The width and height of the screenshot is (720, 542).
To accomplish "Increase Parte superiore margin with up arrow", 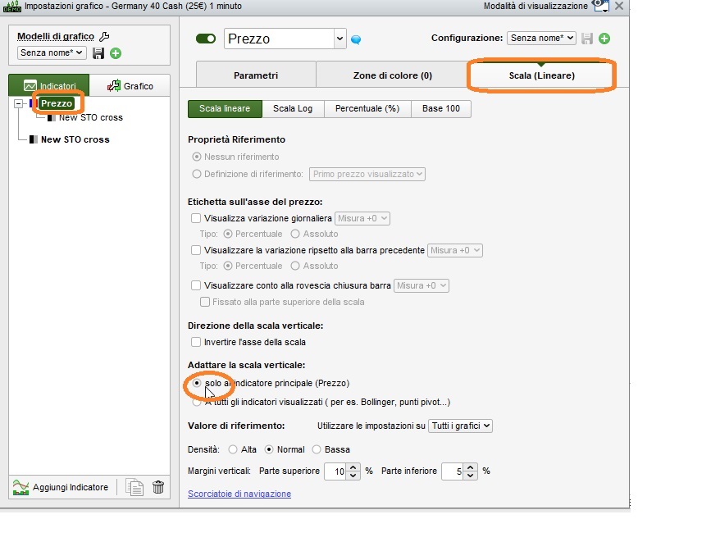I will pos(353,467).
